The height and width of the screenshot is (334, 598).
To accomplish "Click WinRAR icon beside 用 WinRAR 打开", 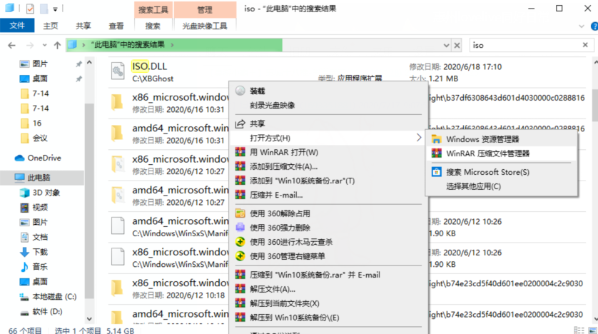I will click(240, 152).
